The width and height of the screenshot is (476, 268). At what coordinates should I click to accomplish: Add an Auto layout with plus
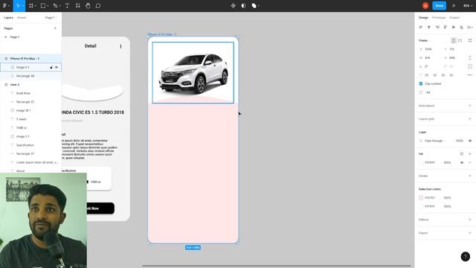470,106
